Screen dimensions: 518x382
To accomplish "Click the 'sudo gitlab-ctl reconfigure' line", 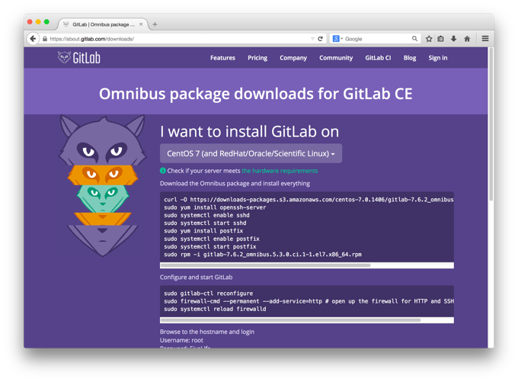I will (x=209, y=294).
